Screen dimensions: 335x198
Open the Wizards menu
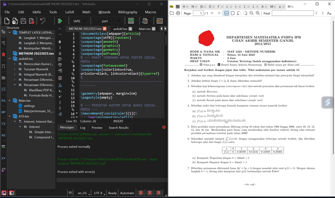104,12
